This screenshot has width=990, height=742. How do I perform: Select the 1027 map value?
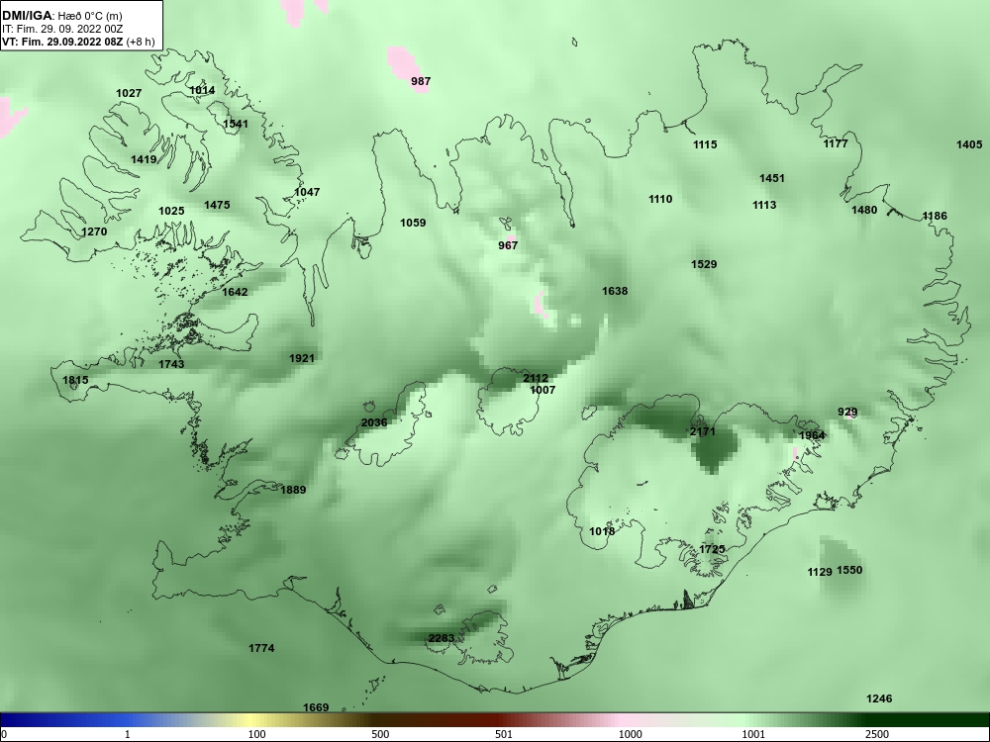point(129,93)
